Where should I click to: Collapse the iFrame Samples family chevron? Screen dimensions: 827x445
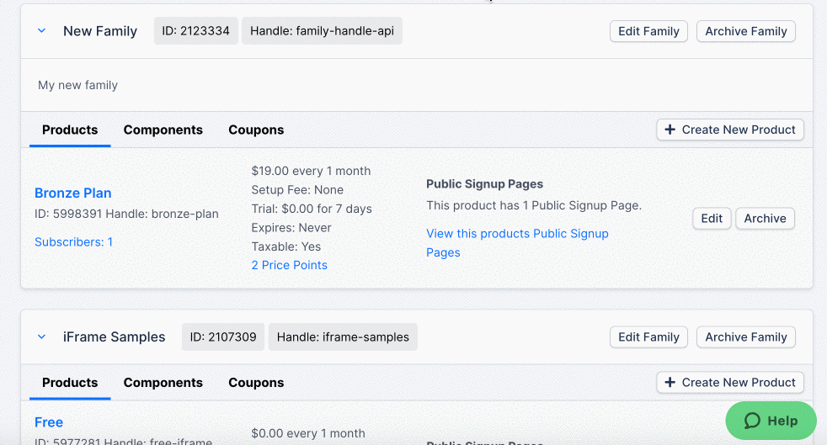pos(41,337)
